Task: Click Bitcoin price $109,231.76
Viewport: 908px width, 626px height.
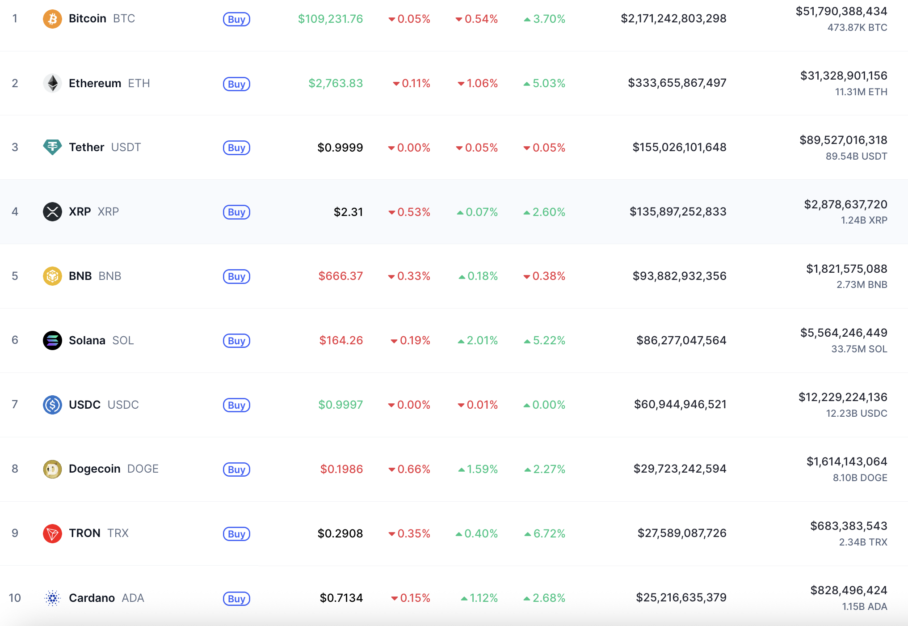Action: click(330, 19)
